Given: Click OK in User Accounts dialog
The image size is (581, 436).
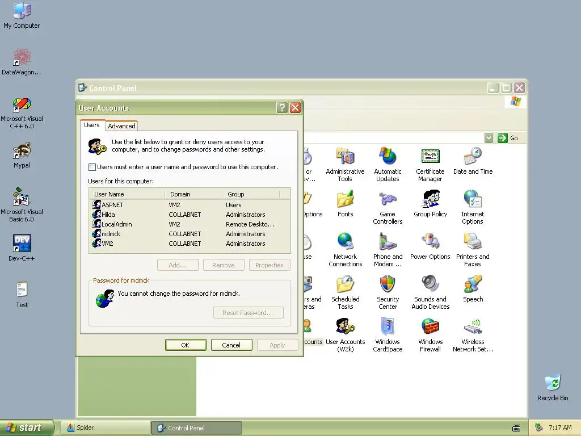Looking at the screenshot, I should [x=186, y=345].
